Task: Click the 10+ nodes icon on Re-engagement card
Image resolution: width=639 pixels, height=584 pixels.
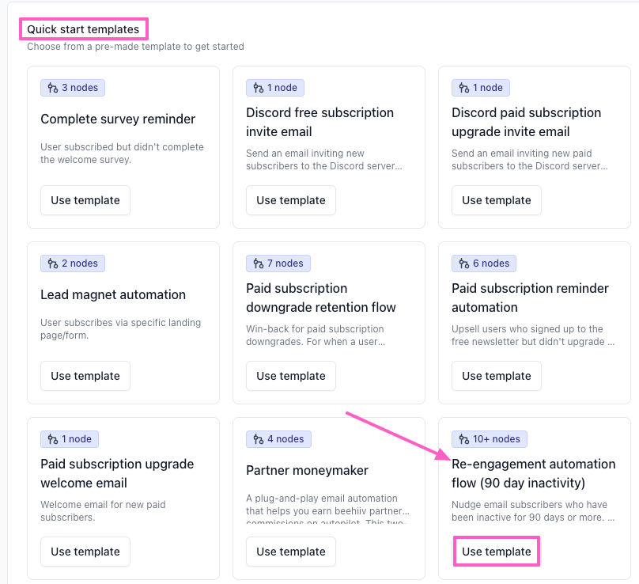Action: (x=464, y=439)
